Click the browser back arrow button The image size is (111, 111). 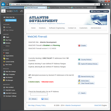pos(3,4)
